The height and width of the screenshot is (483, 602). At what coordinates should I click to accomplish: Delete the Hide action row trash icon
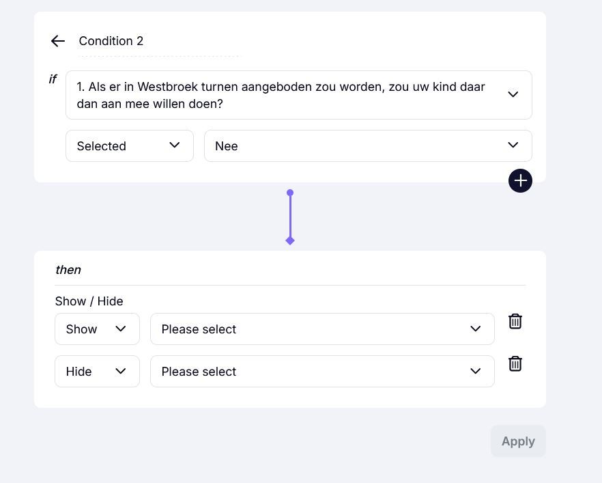[x=515, y=364]
